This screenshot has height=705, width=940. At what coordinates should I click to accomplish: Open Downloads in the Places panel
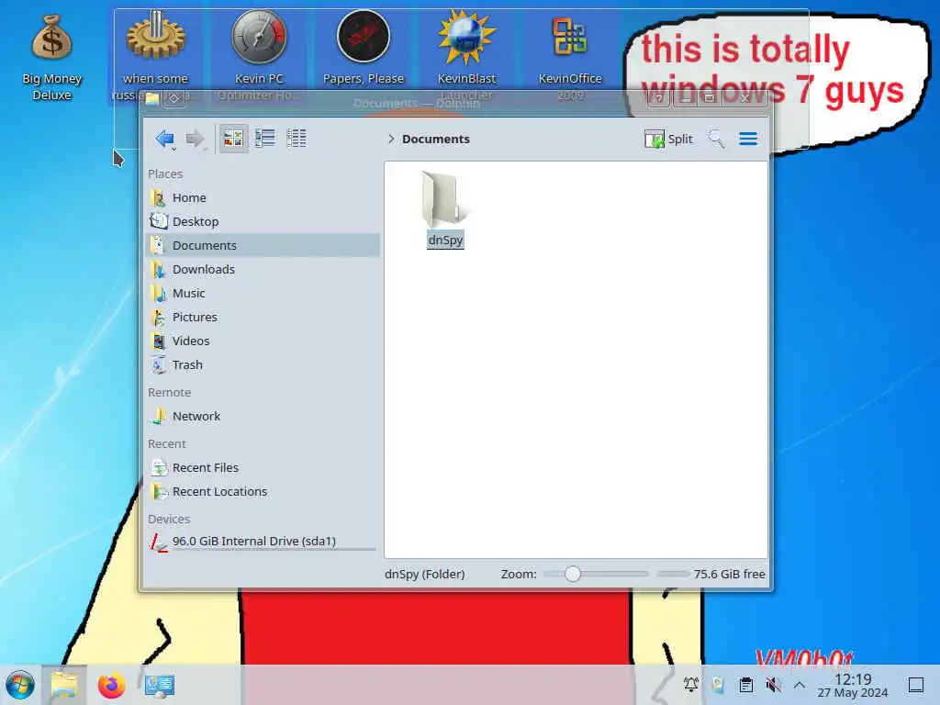tap(263, 269)
